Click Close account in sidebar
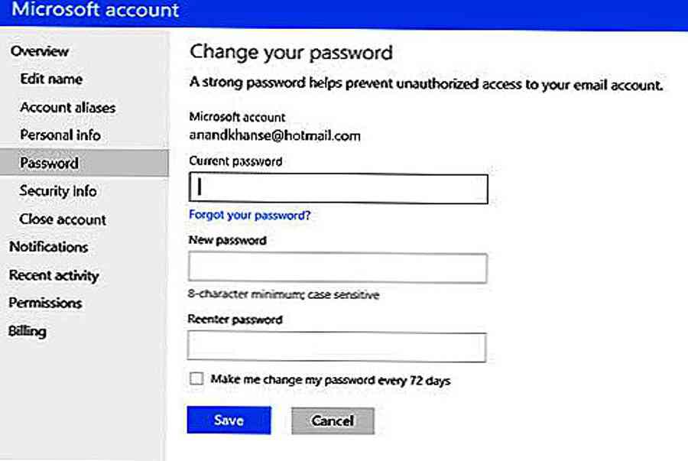 (63, 219)
